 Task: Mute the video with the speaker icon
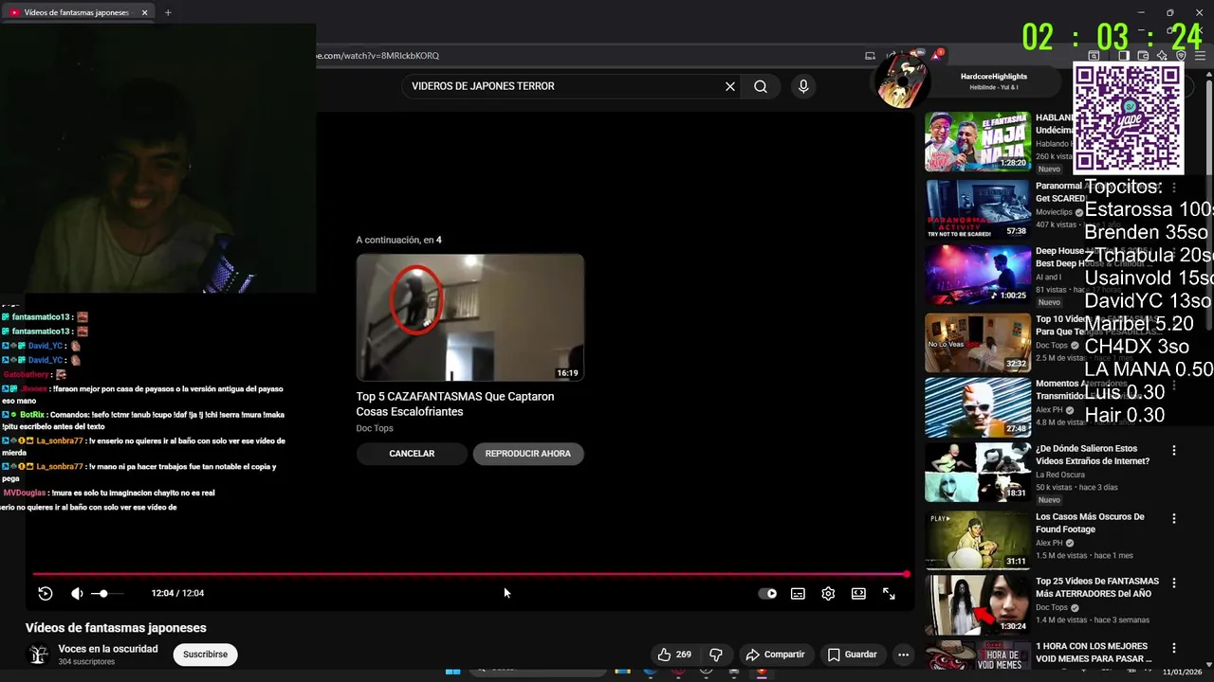[x=77, y=593]
